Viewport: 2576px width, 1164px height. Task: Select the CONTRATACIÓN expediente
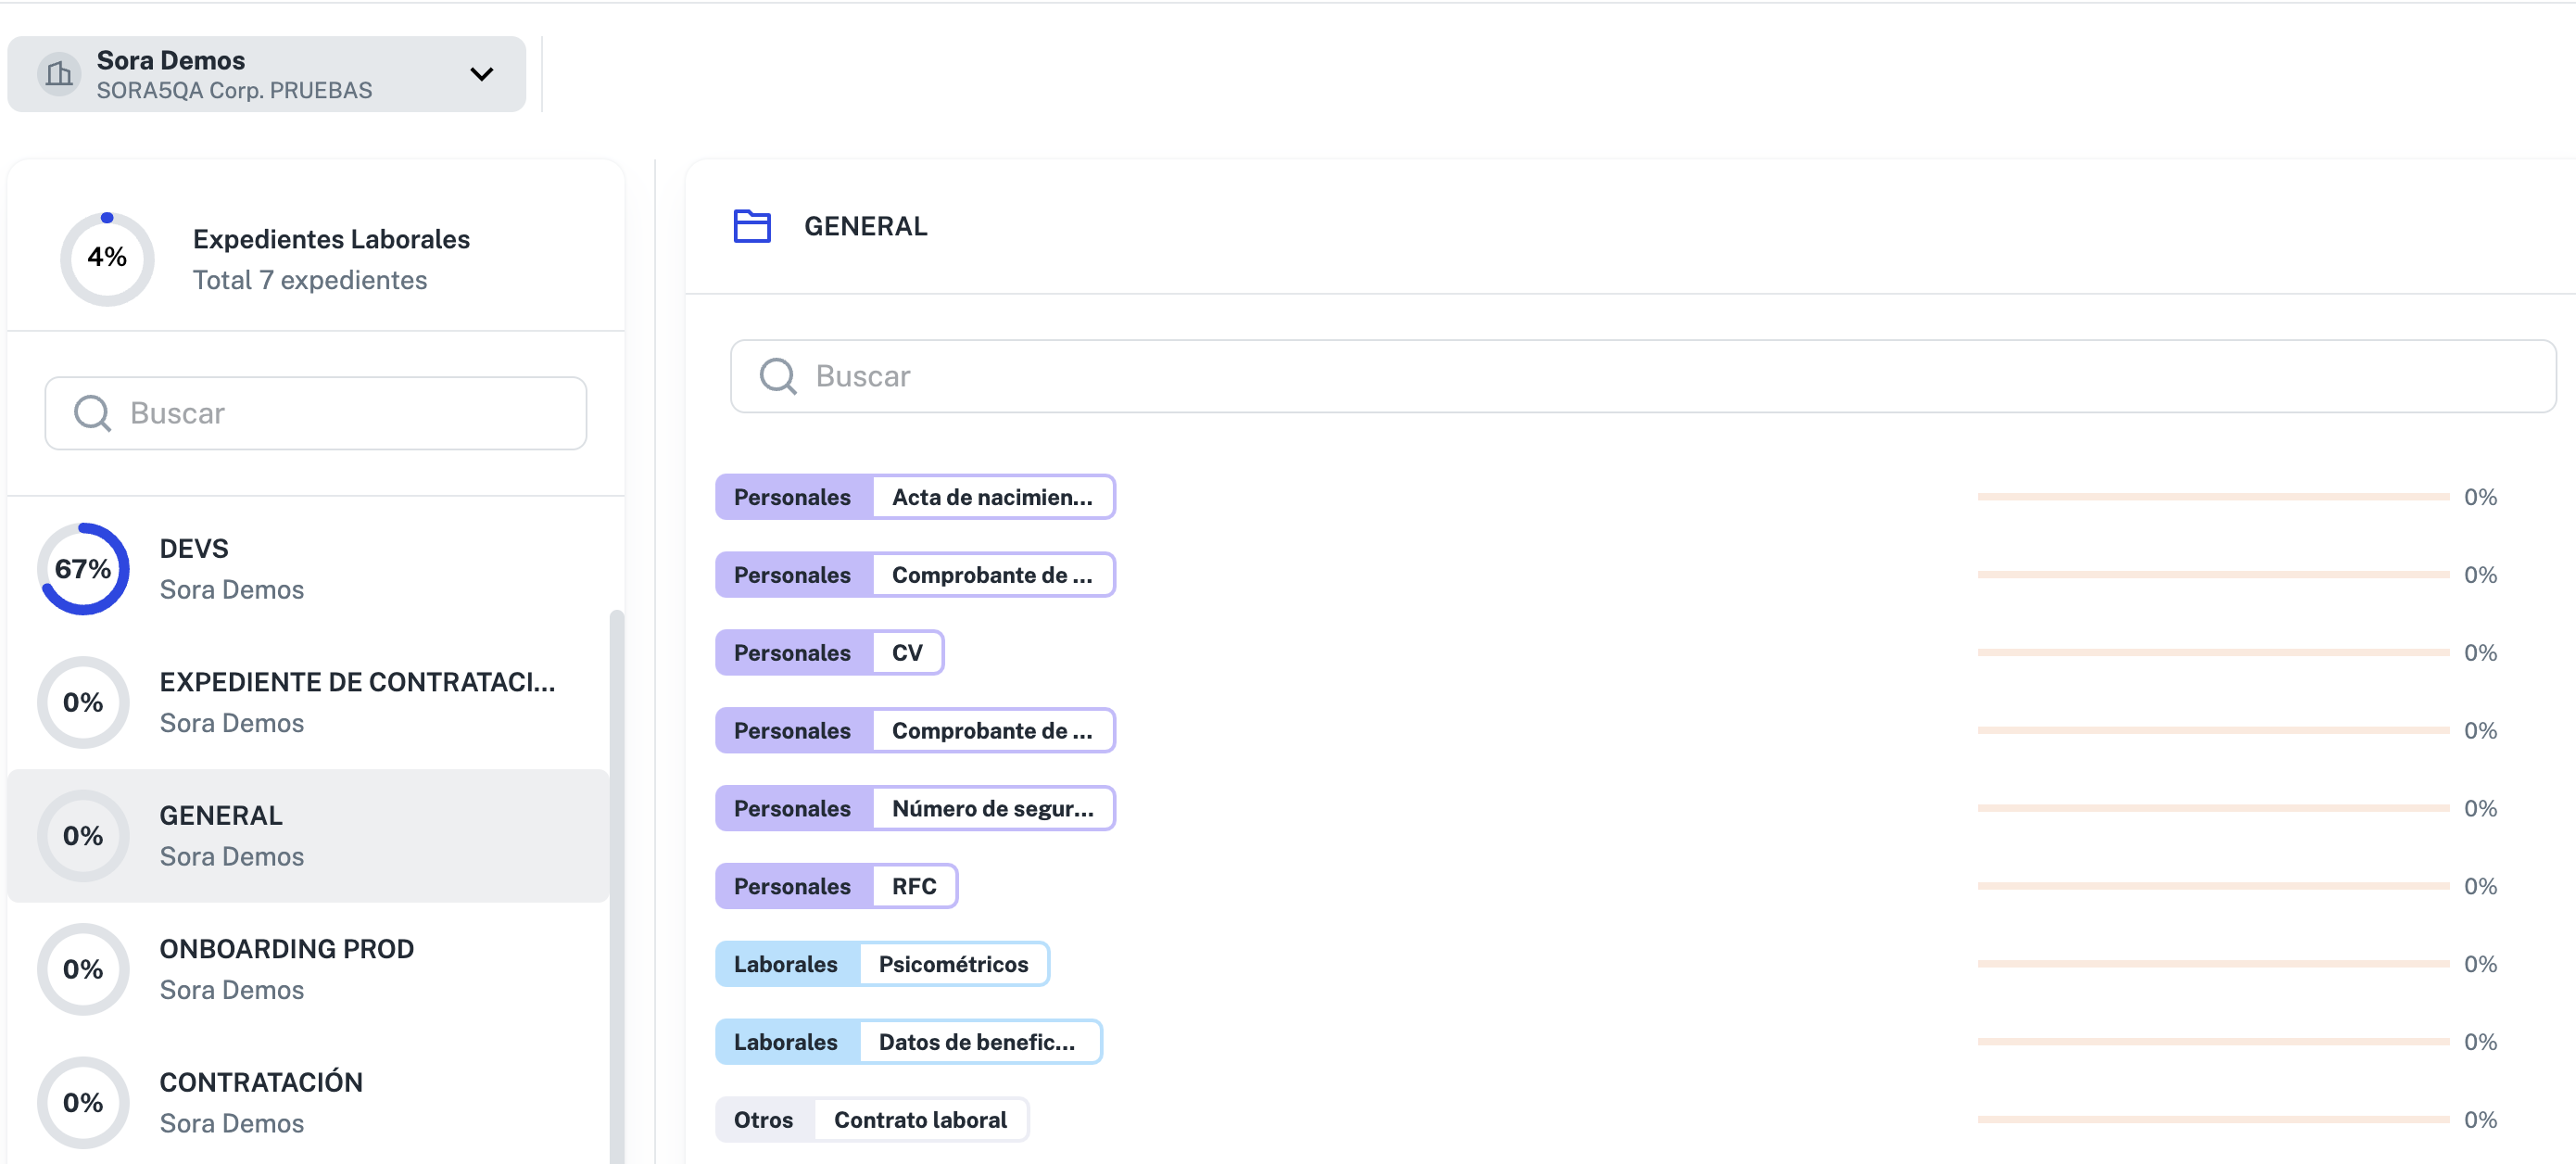point(308,1102)
